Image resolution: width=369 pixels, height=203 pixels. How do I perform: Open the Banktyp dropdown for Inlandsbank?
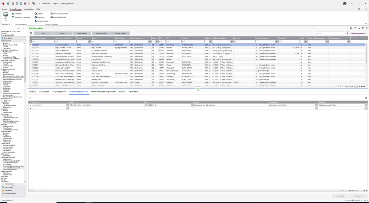(68, 105)
